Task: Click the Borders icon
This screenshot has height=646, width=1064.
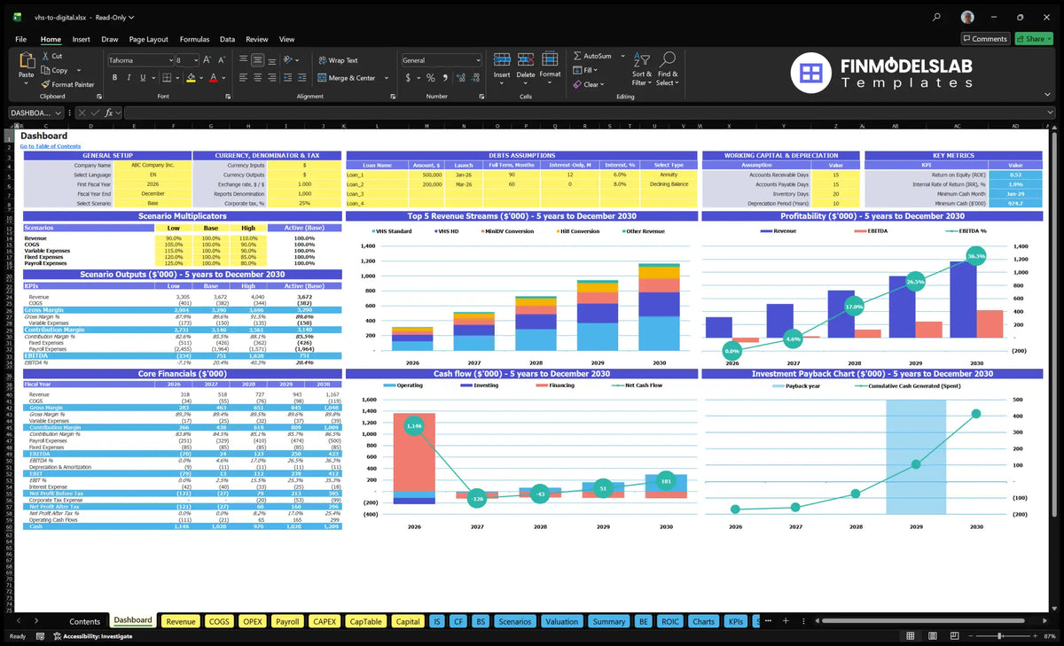Action: pos(167,78)
